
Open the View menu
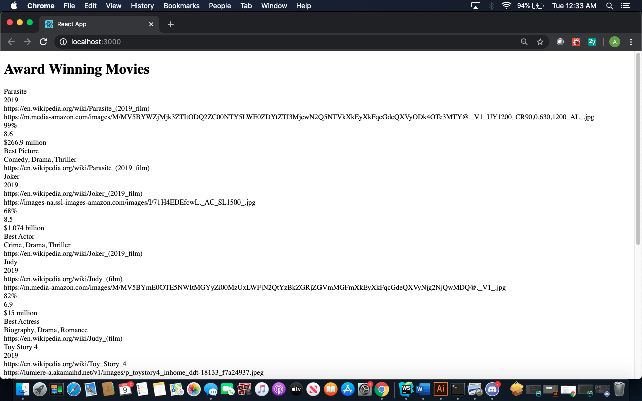pyautogui.click(x=114, y=6)
